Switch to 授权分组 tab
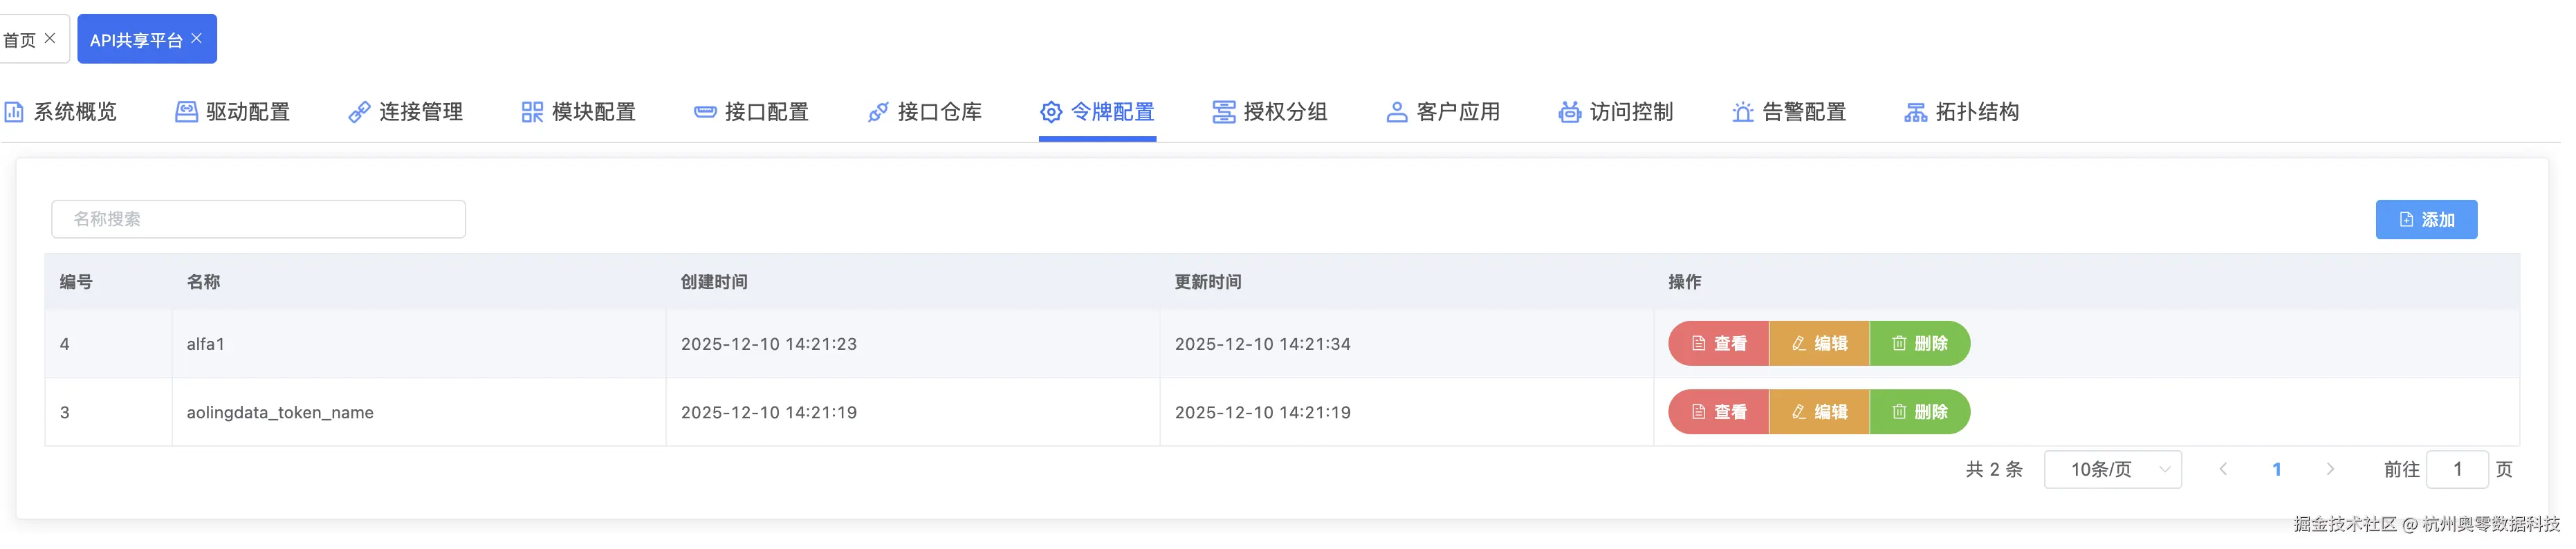Viewport: 2576px width, 549px height. pos(1270,112)
